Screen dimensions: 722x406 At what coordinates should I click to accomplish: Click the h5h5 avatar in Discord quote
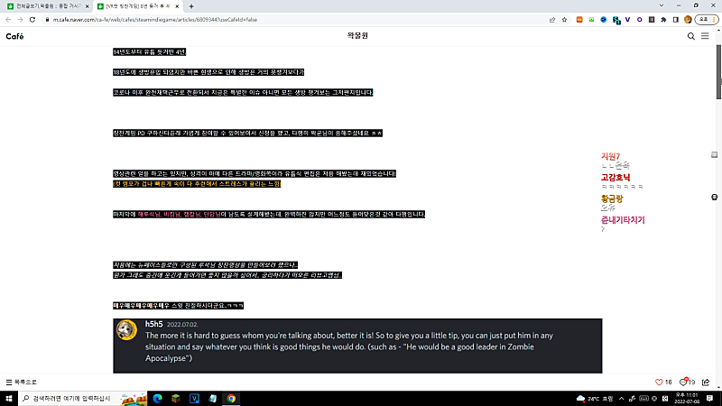(x=126, y=330)
